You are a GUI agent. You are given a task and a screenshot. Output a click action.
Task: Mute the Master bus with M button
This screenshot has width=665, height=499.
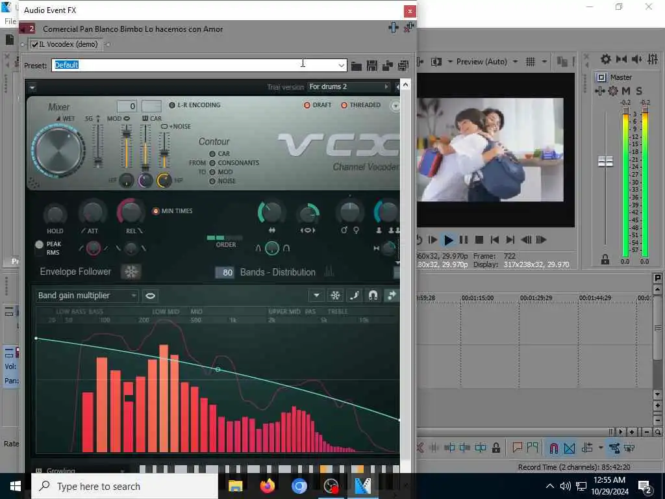tap(625, 91)
